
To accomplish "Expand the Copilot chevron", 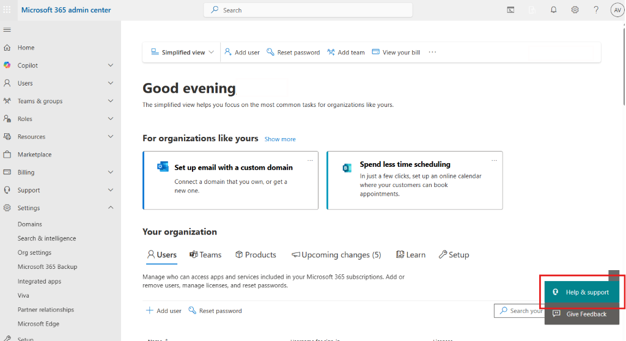I will (x=111, y=65).
